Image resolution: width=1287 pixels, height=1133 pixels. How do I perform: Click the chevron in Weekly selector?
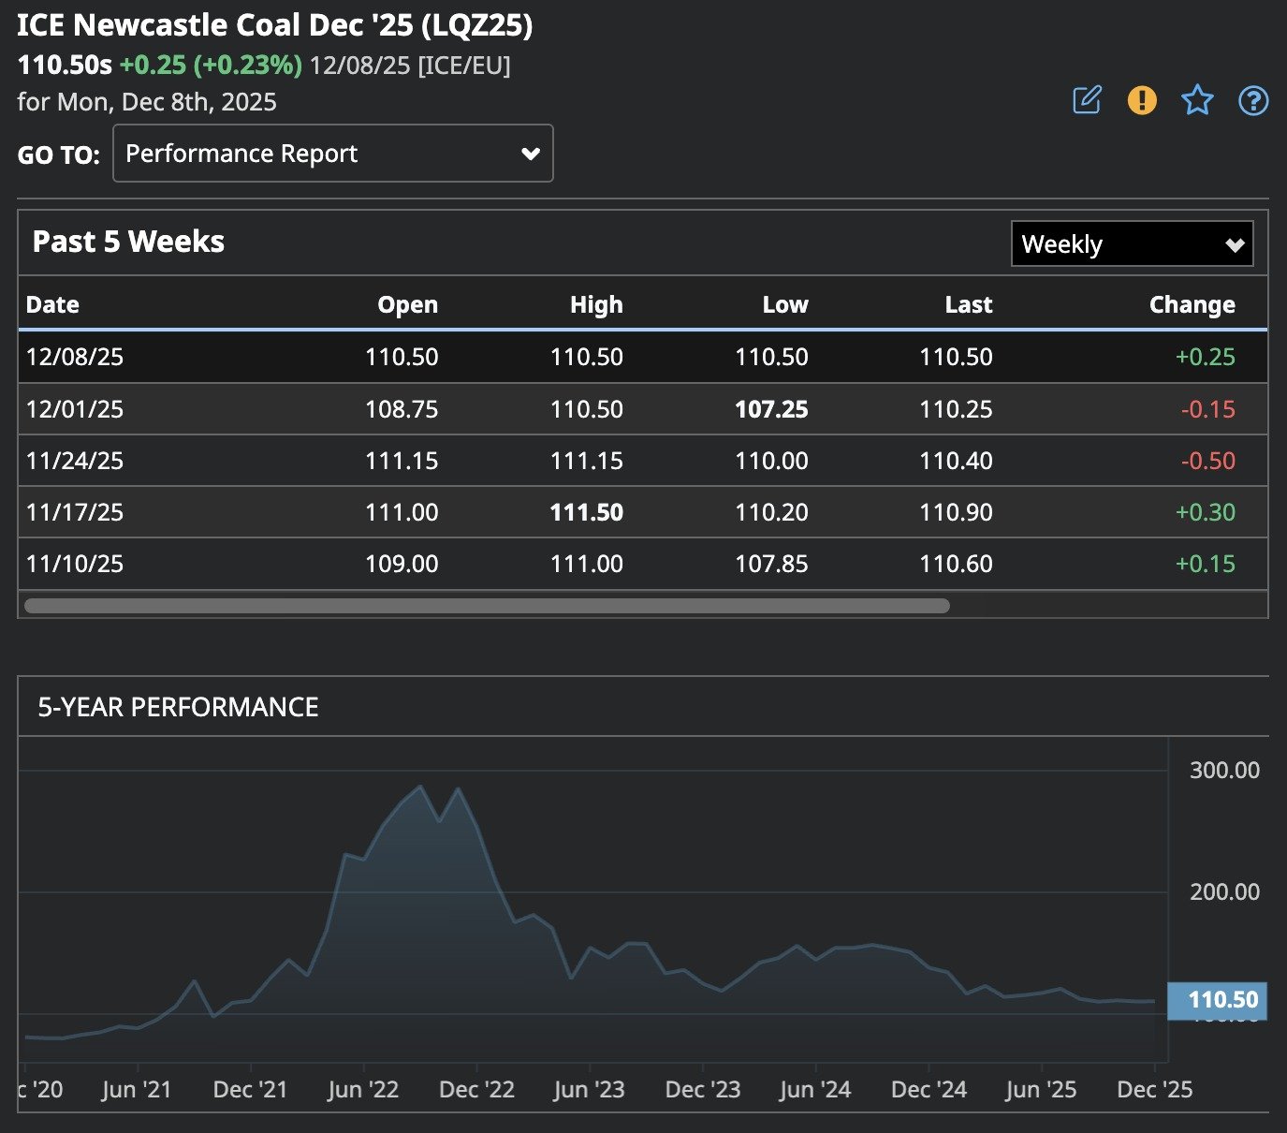[1235, 245]
